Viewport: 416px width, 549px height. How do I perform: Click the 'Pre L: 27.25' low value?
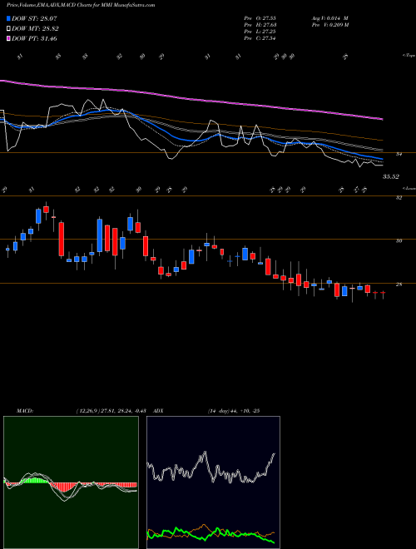point(260,32)
